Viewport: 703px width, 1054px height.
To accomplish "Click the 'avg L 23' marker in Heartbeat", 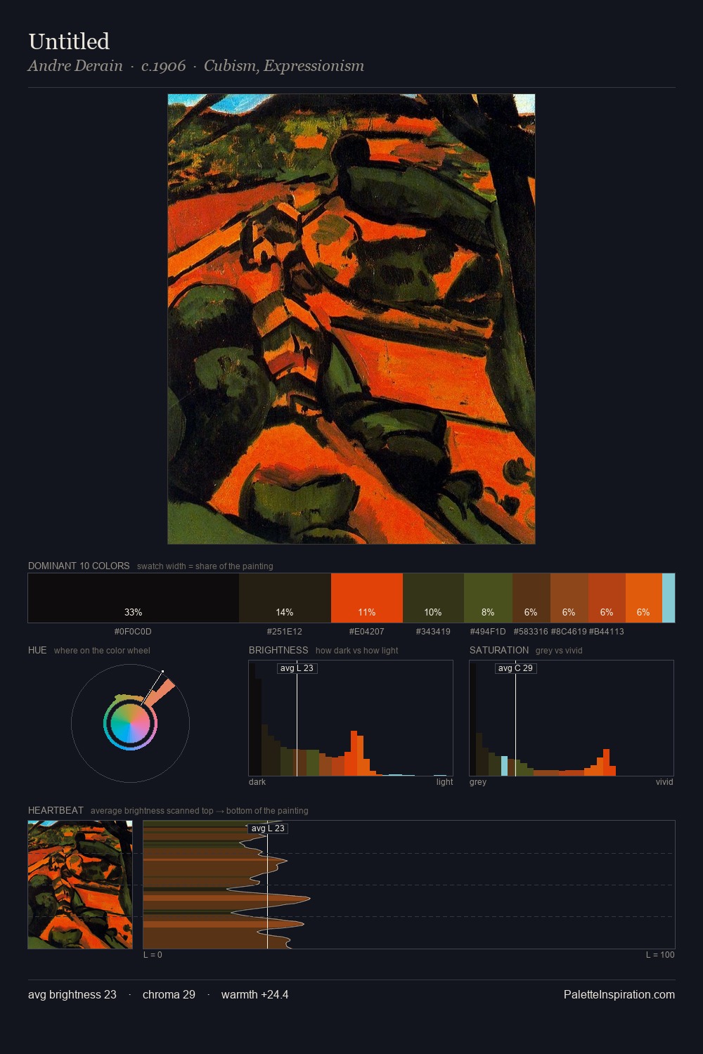I will [268, 828].
